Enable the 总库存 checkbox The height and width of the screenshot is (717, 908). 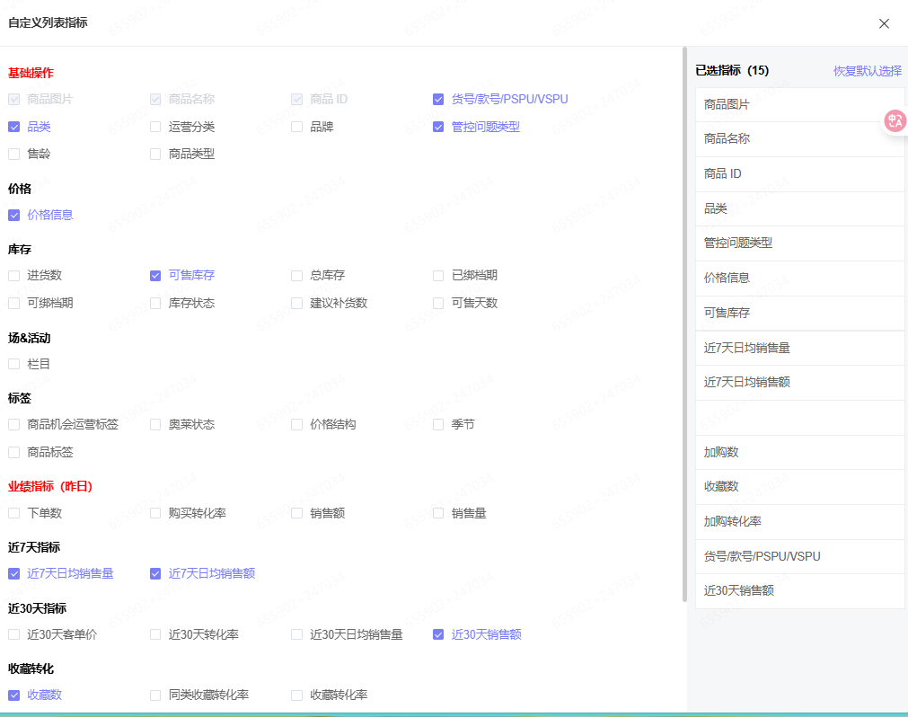click(x=297, y=275)
